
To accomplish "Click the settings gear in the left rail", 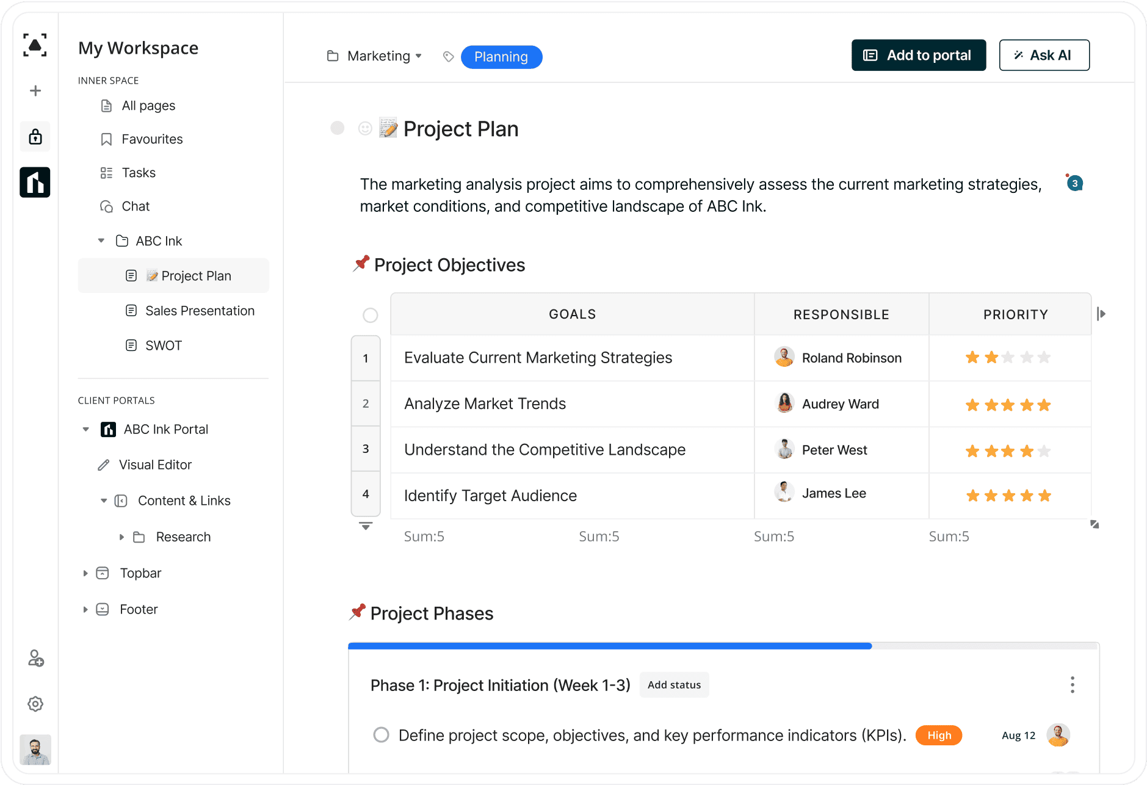I will coord(35,704).
